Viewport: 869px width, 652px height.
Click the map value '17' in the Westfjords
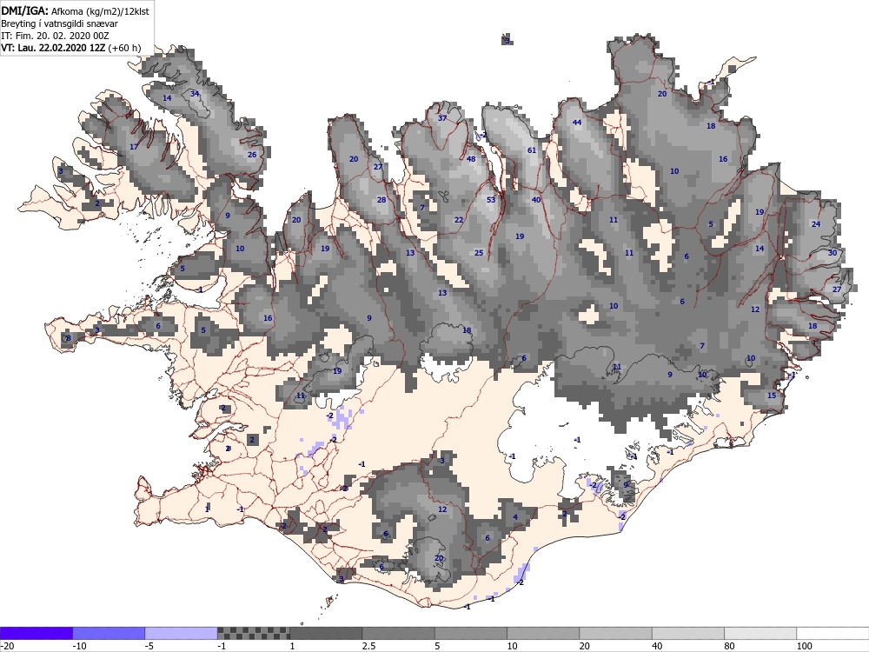(x=134, y=147)
